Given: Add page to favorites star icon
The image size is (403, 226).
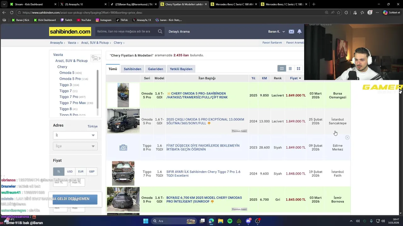Looking at the screenshot, I should (x=339, y=13).
